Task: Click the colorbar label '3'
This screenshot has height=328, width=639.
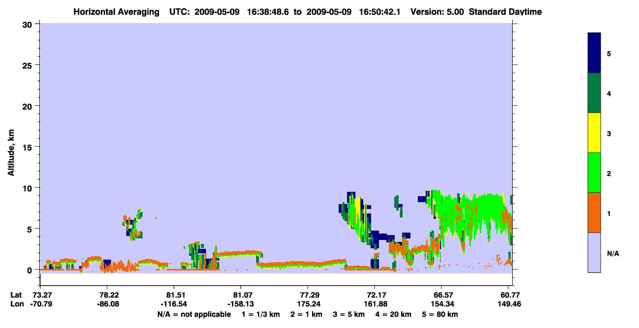Action: pyautogui.click(x=609, y=133)
